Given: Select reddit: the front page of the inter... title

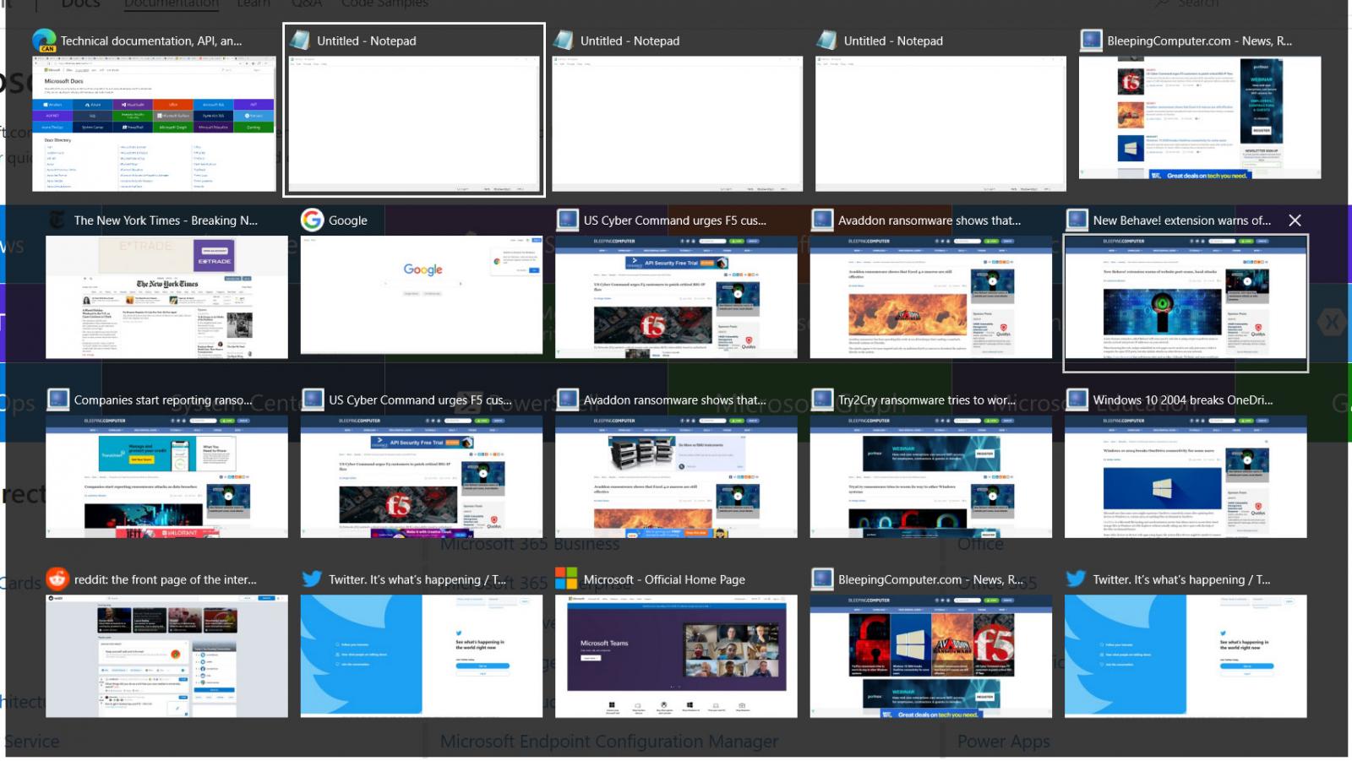Looking at the screenshot, I should click(x=166, y=579).
